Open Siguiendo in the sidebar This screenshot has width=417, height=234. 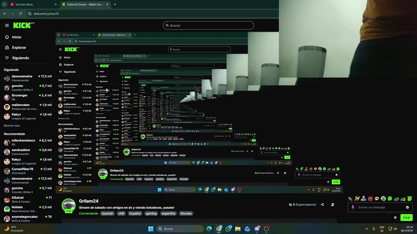pyautogui.click(x=17, y=58)
